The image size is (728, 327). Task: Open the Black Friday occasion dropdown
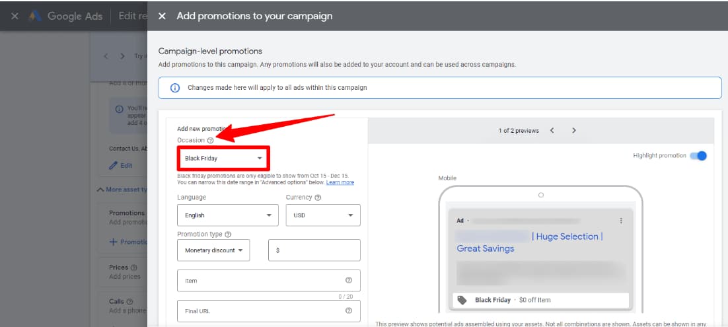point(223,159)
